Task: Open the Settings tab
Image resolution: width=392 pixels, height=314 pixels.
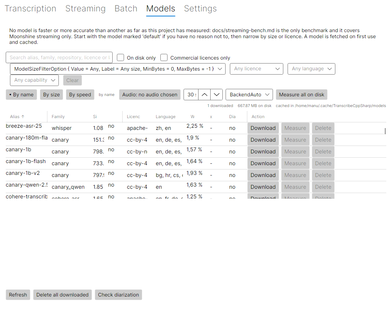Action: (x=200, y=9)
